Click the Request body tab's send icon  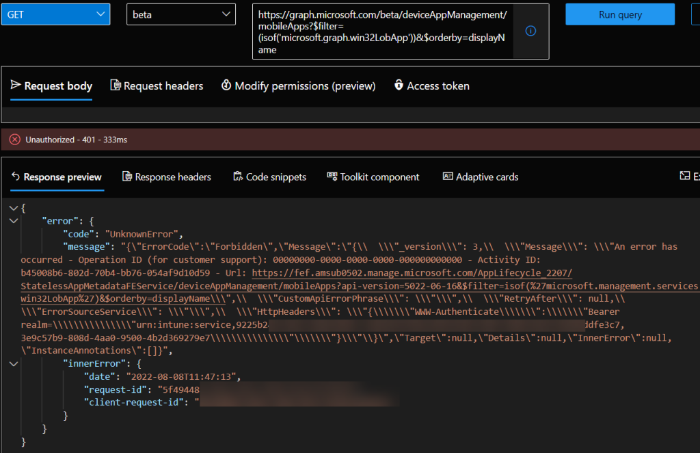[16, 85]
